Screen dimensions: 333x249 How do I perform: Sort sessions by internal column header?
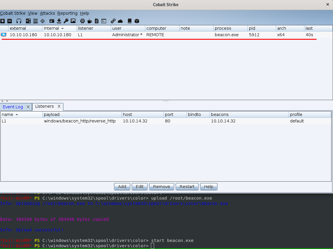[60, 28]
